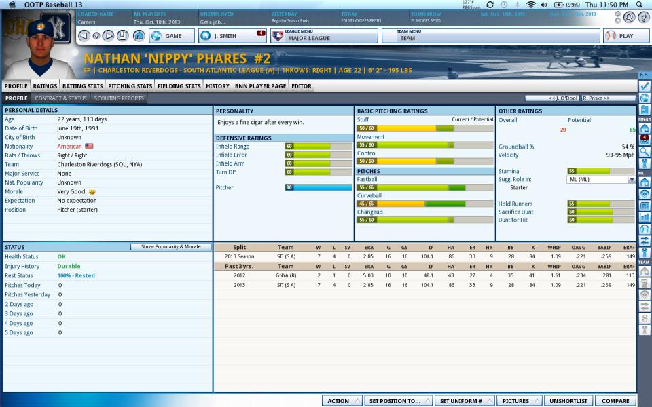Click the ML standings table icon

point(645,206)
